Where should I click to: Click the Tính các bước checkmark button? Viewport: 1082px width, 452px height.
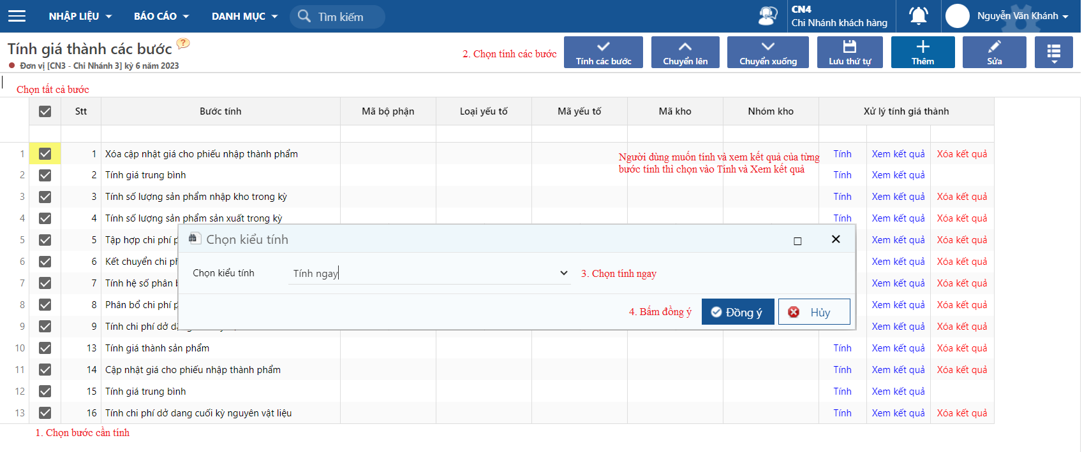pos(604,52)
